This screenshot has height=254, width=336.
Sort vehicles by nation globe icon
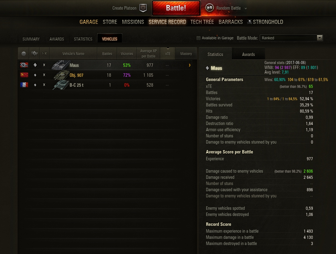point(24,54)
